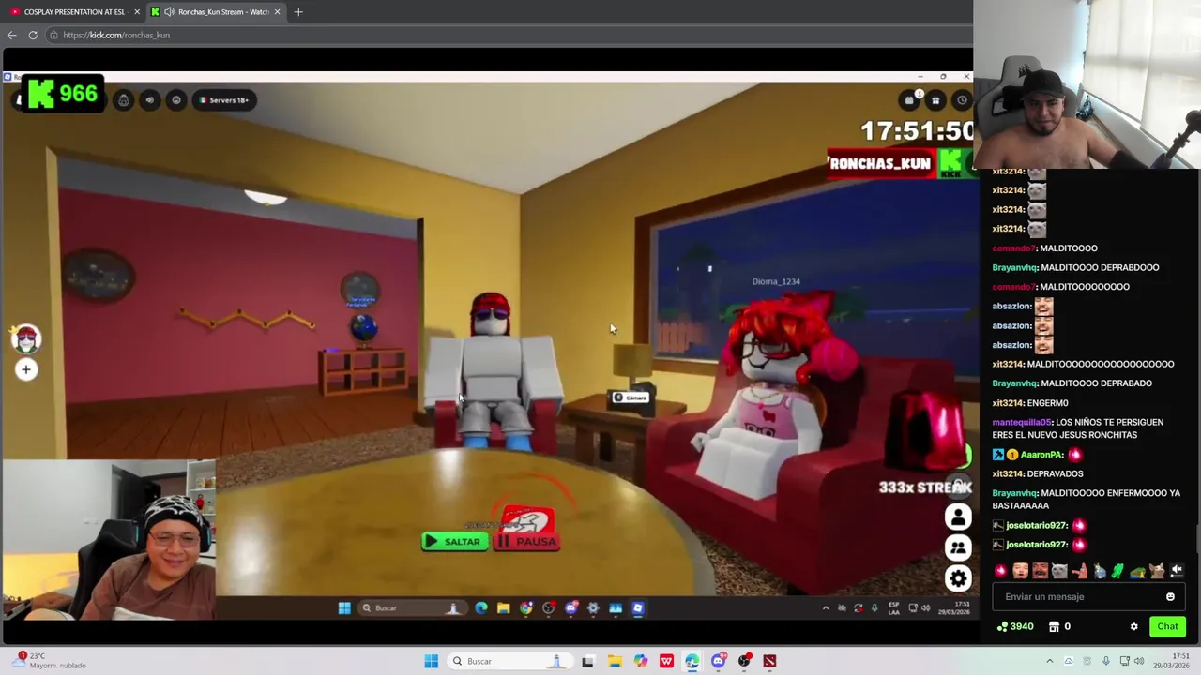Open a new browser tab
Image resolution: width=1201 pixels, height=675 pixels.
(298, 11)
